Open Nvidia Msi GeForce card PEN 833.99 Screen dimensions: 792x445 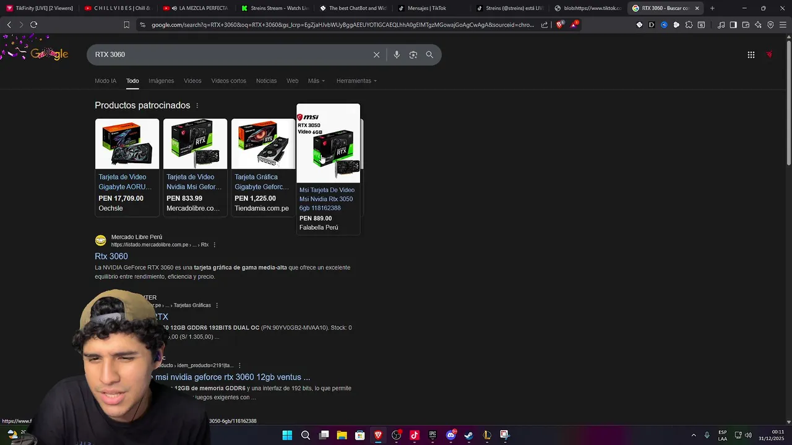pyautogui.click(x=195, y=167)
